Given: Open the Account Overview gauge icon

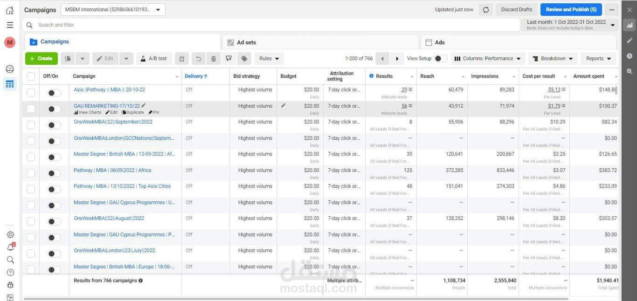Looking at the screenshot, I should click(10, 69).
